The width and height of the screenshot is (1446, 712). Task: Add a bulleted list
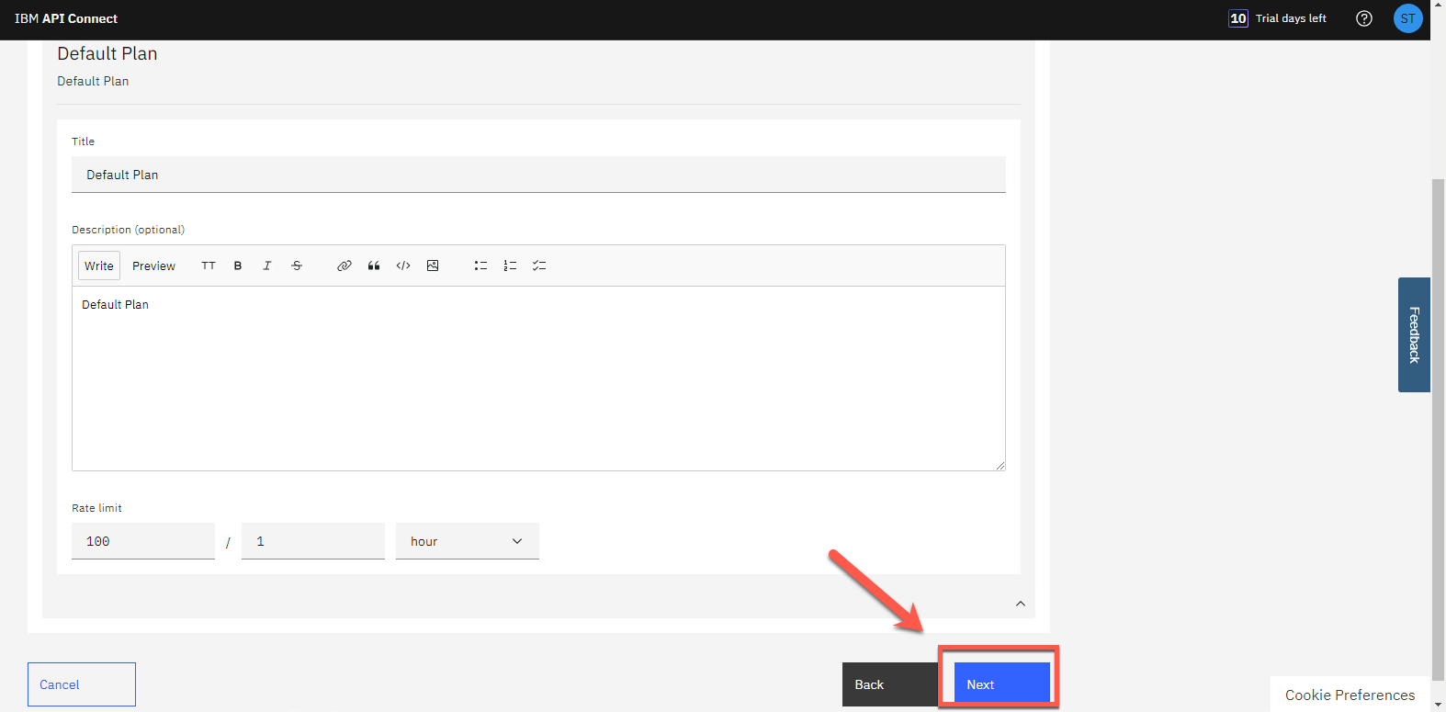(x=480, y=266)
